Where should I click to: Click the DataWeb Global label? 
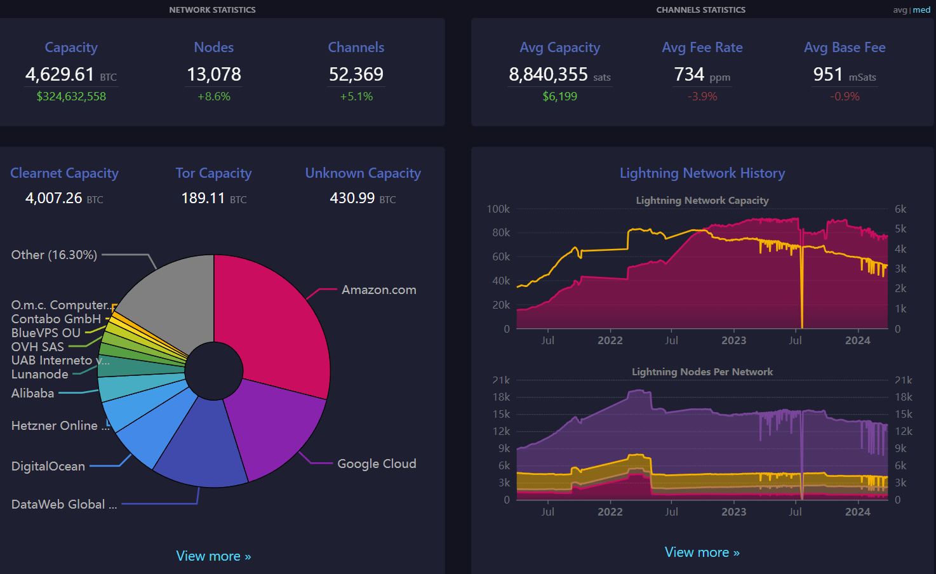coord(64,504)
